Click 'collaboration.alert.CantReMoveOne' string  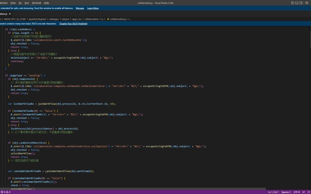(58, 40)
